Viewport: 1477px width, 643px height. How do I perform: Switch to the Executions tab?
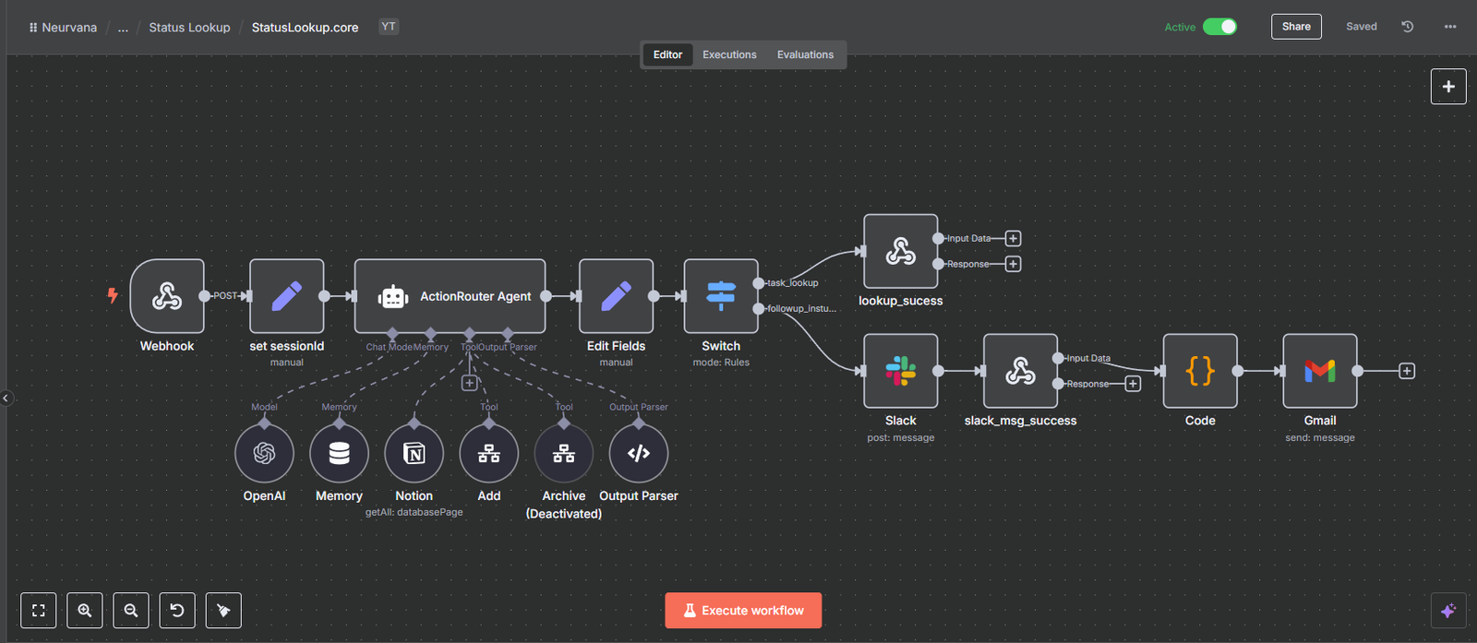pos(729,54)
